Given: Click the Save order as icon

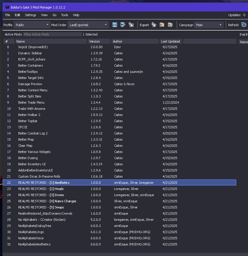Looking at the screenshot, I should click(x=123, y=25).
